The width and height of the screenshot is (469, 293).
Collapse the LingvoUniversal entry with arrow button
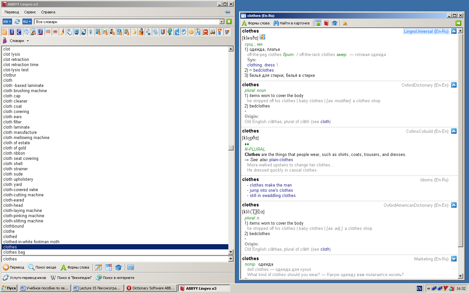(x=454, y=31)
